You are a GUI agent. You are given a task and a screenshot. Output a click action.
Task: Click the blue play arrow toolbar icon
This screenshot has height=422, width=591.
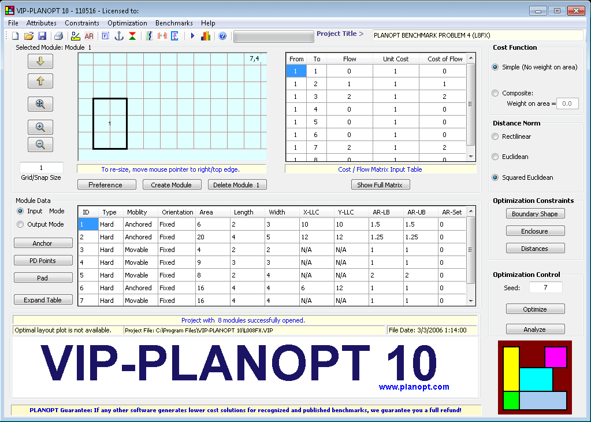[x=193, y=36]
